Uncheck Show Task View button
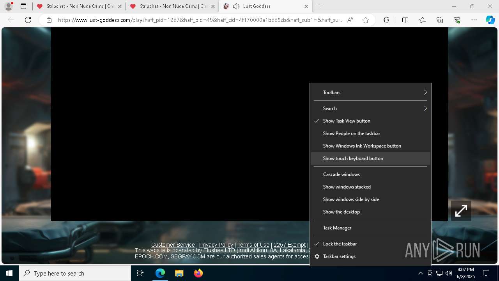Screen dimensions: 499x281 click(x=370, y=121)
